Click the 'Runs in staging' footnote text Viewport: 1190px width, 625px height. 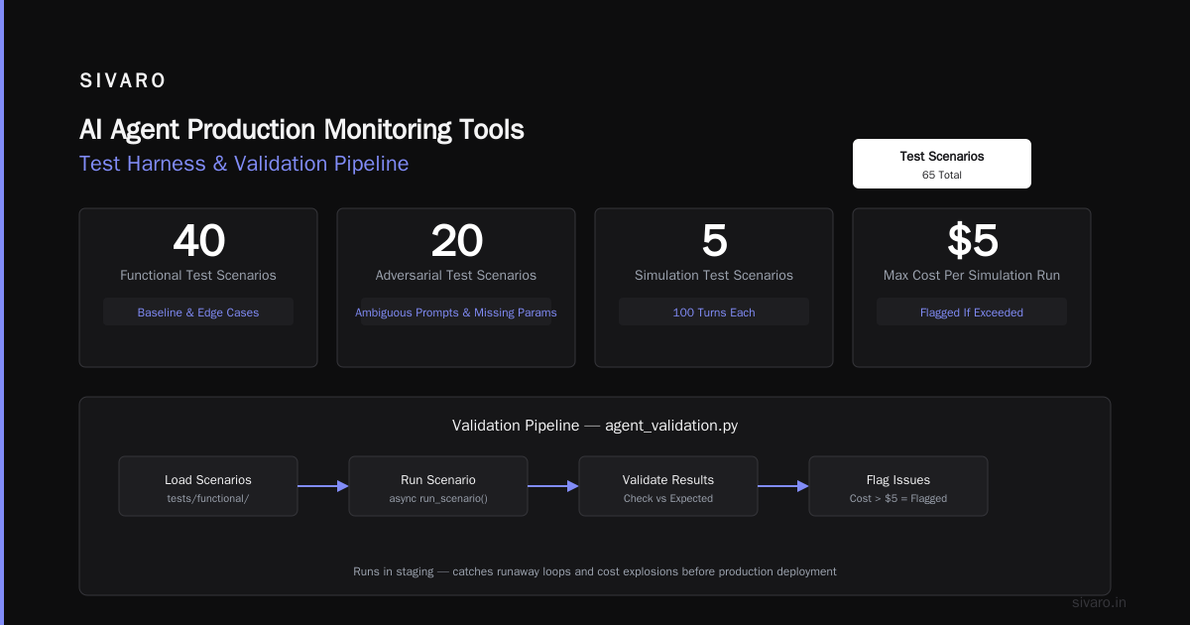(595, 571)
